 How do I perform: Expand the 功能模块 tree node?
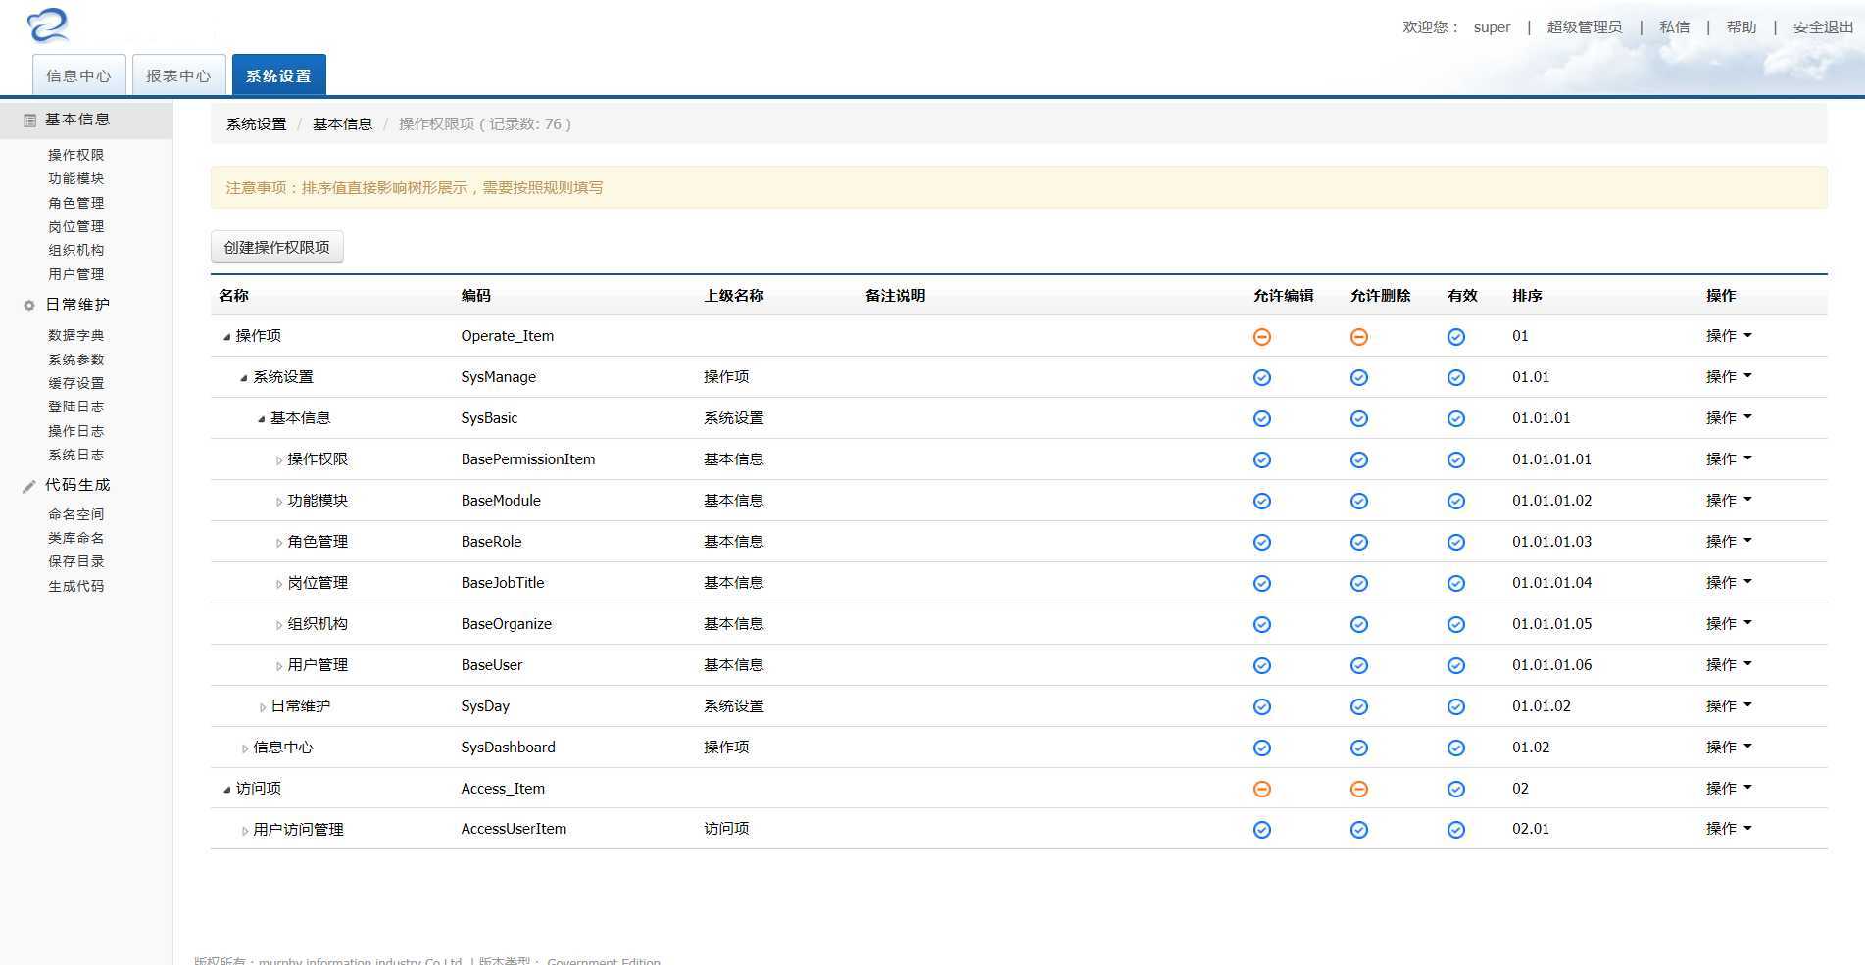tap(279, 502)
